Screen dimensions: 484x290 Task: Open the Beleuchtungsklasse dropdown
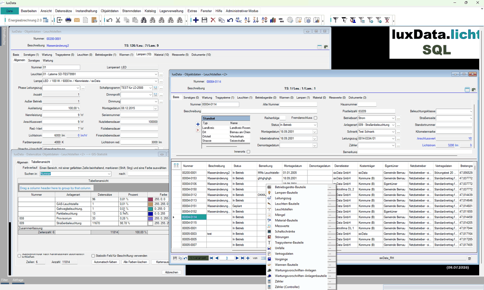[471, 111]
